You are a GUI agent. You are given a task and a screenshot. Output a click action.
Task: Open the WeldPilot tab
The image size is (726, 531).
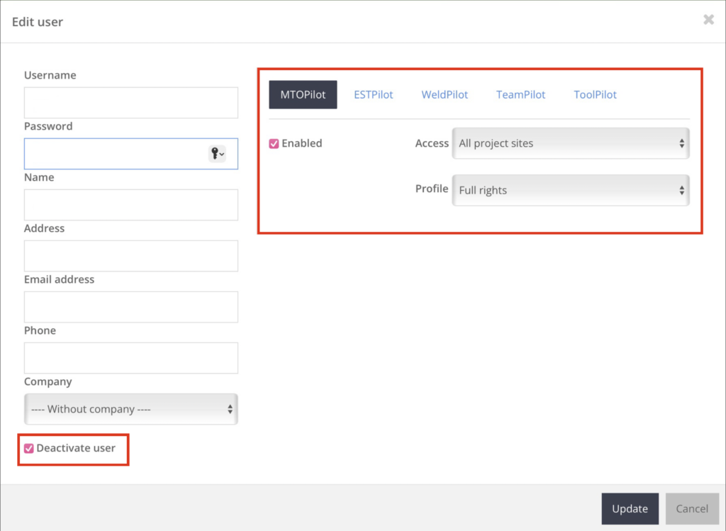pos(445,94)
